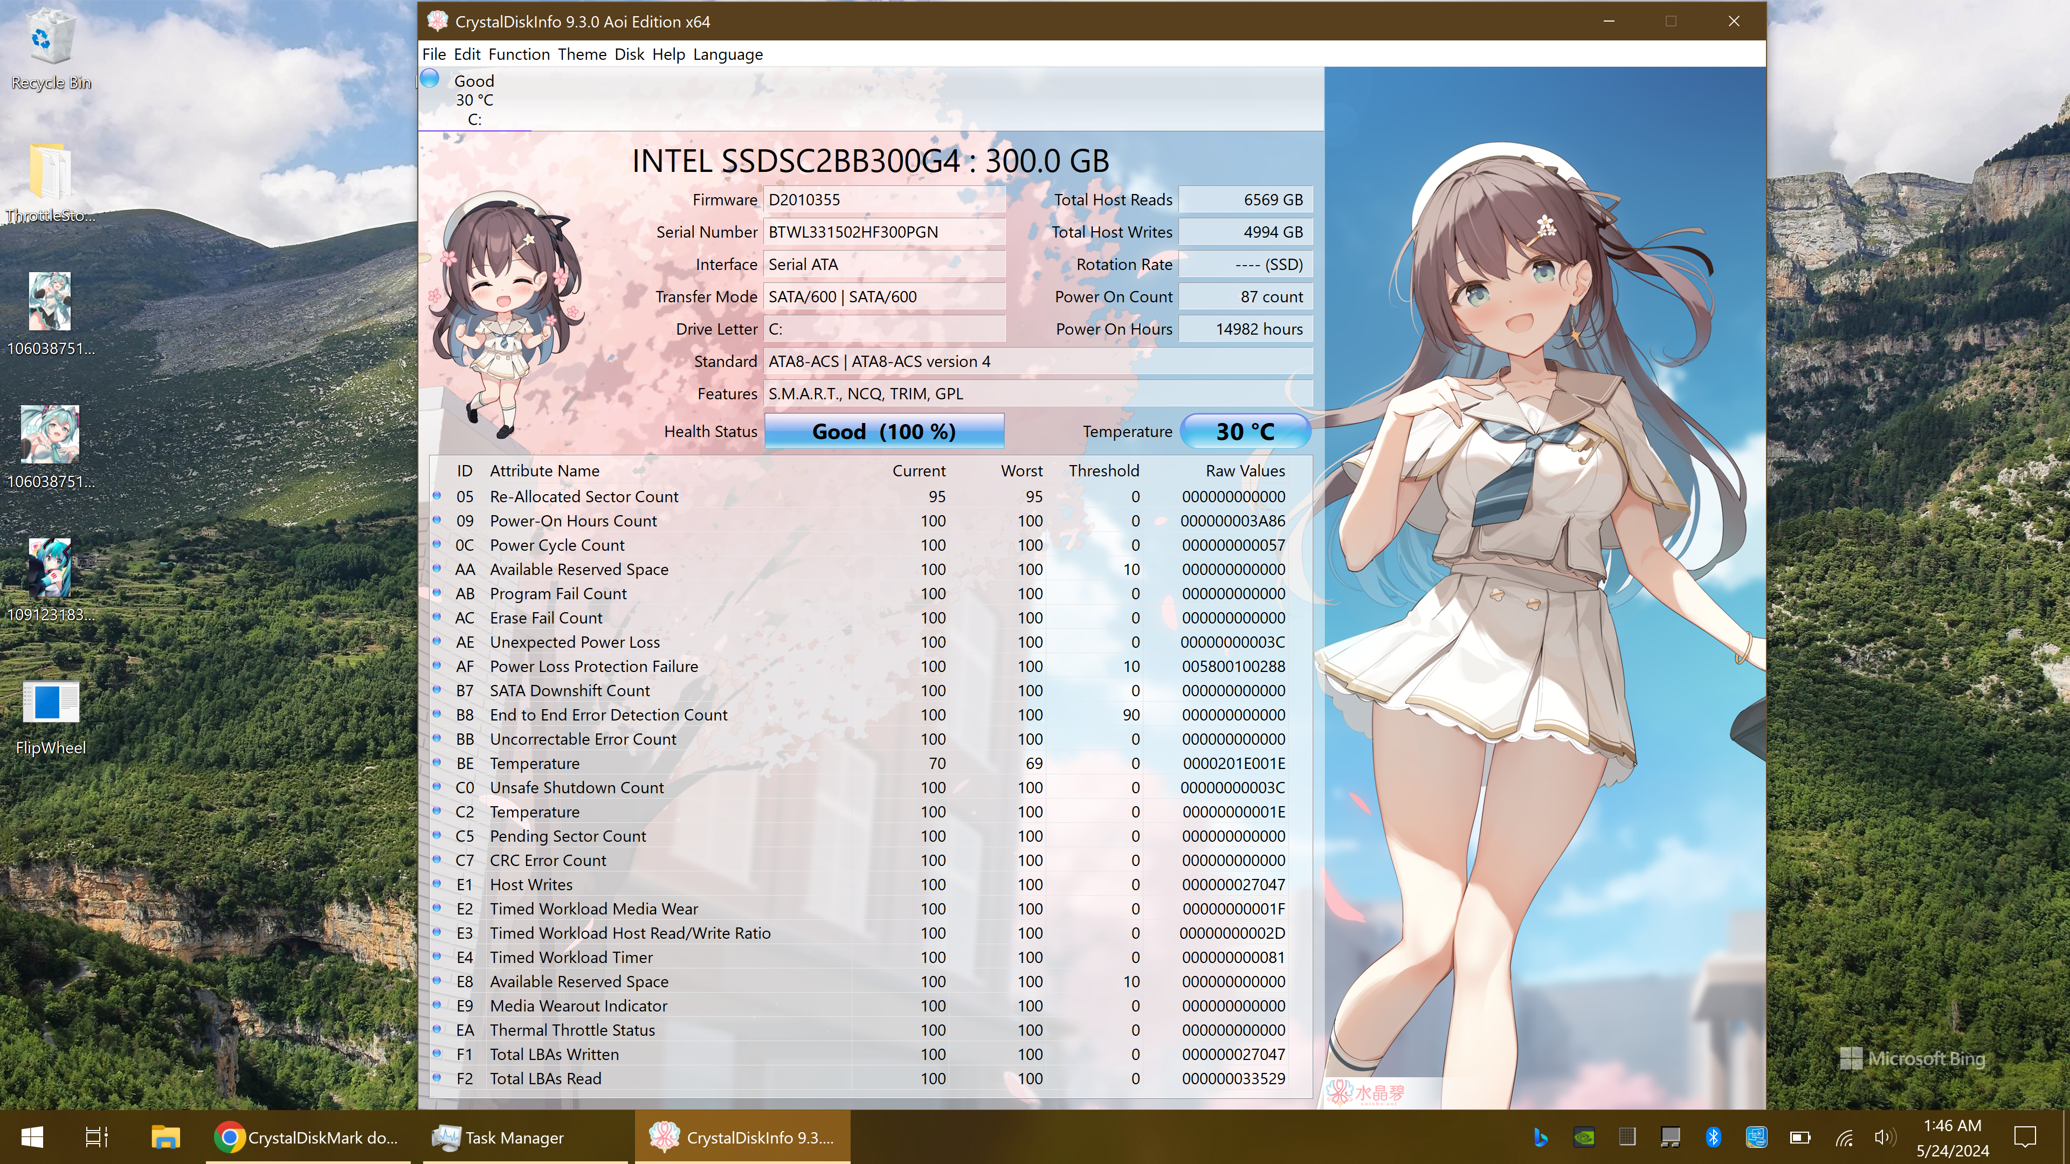Select the C: drive tab

pos(474,100)
